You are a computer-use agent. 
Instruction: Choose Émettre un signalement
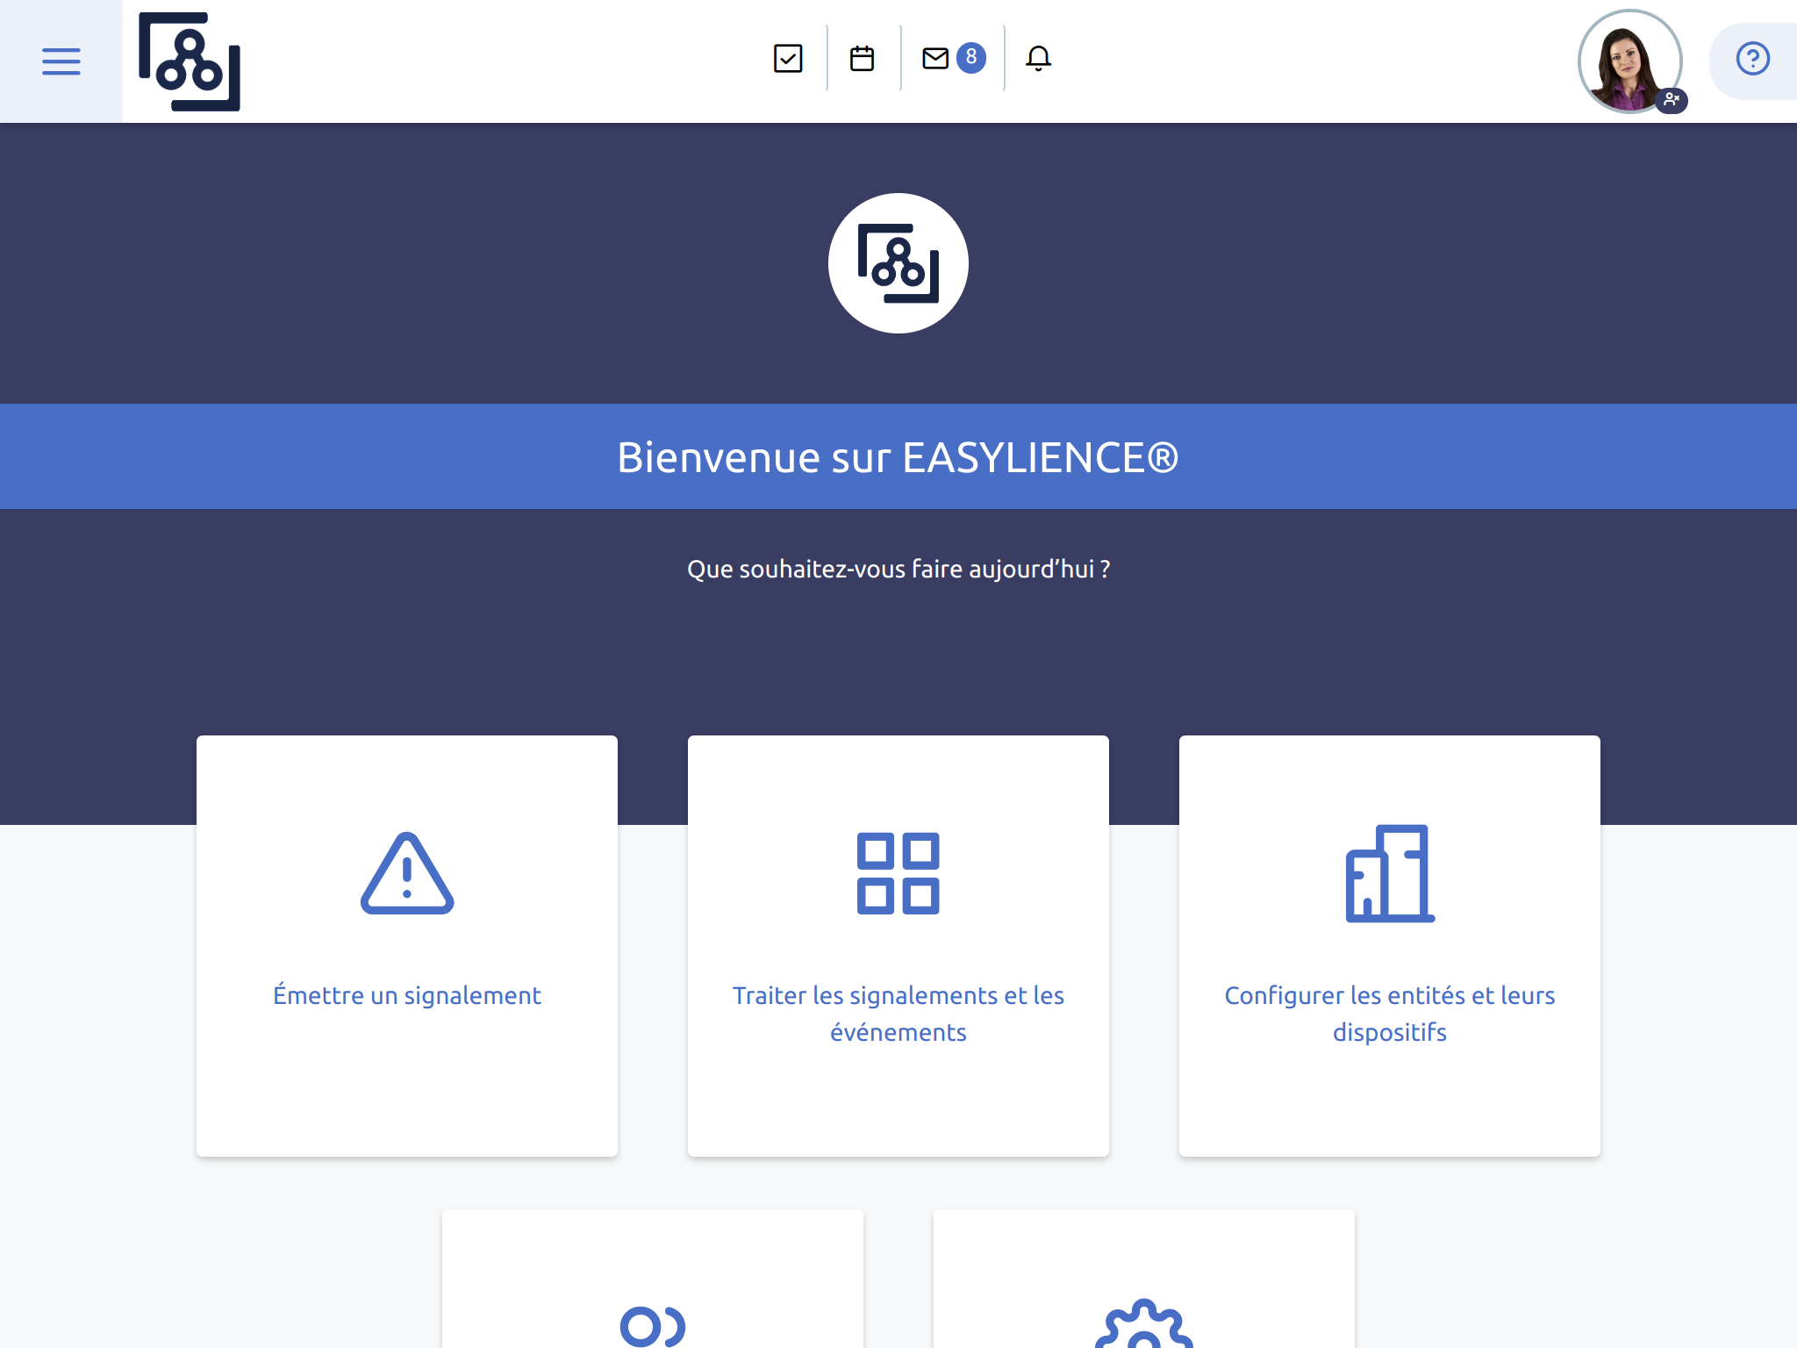pos(405,994)
